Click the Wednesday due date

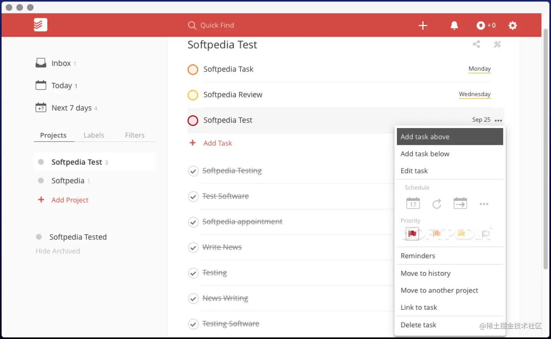[475, 94]
